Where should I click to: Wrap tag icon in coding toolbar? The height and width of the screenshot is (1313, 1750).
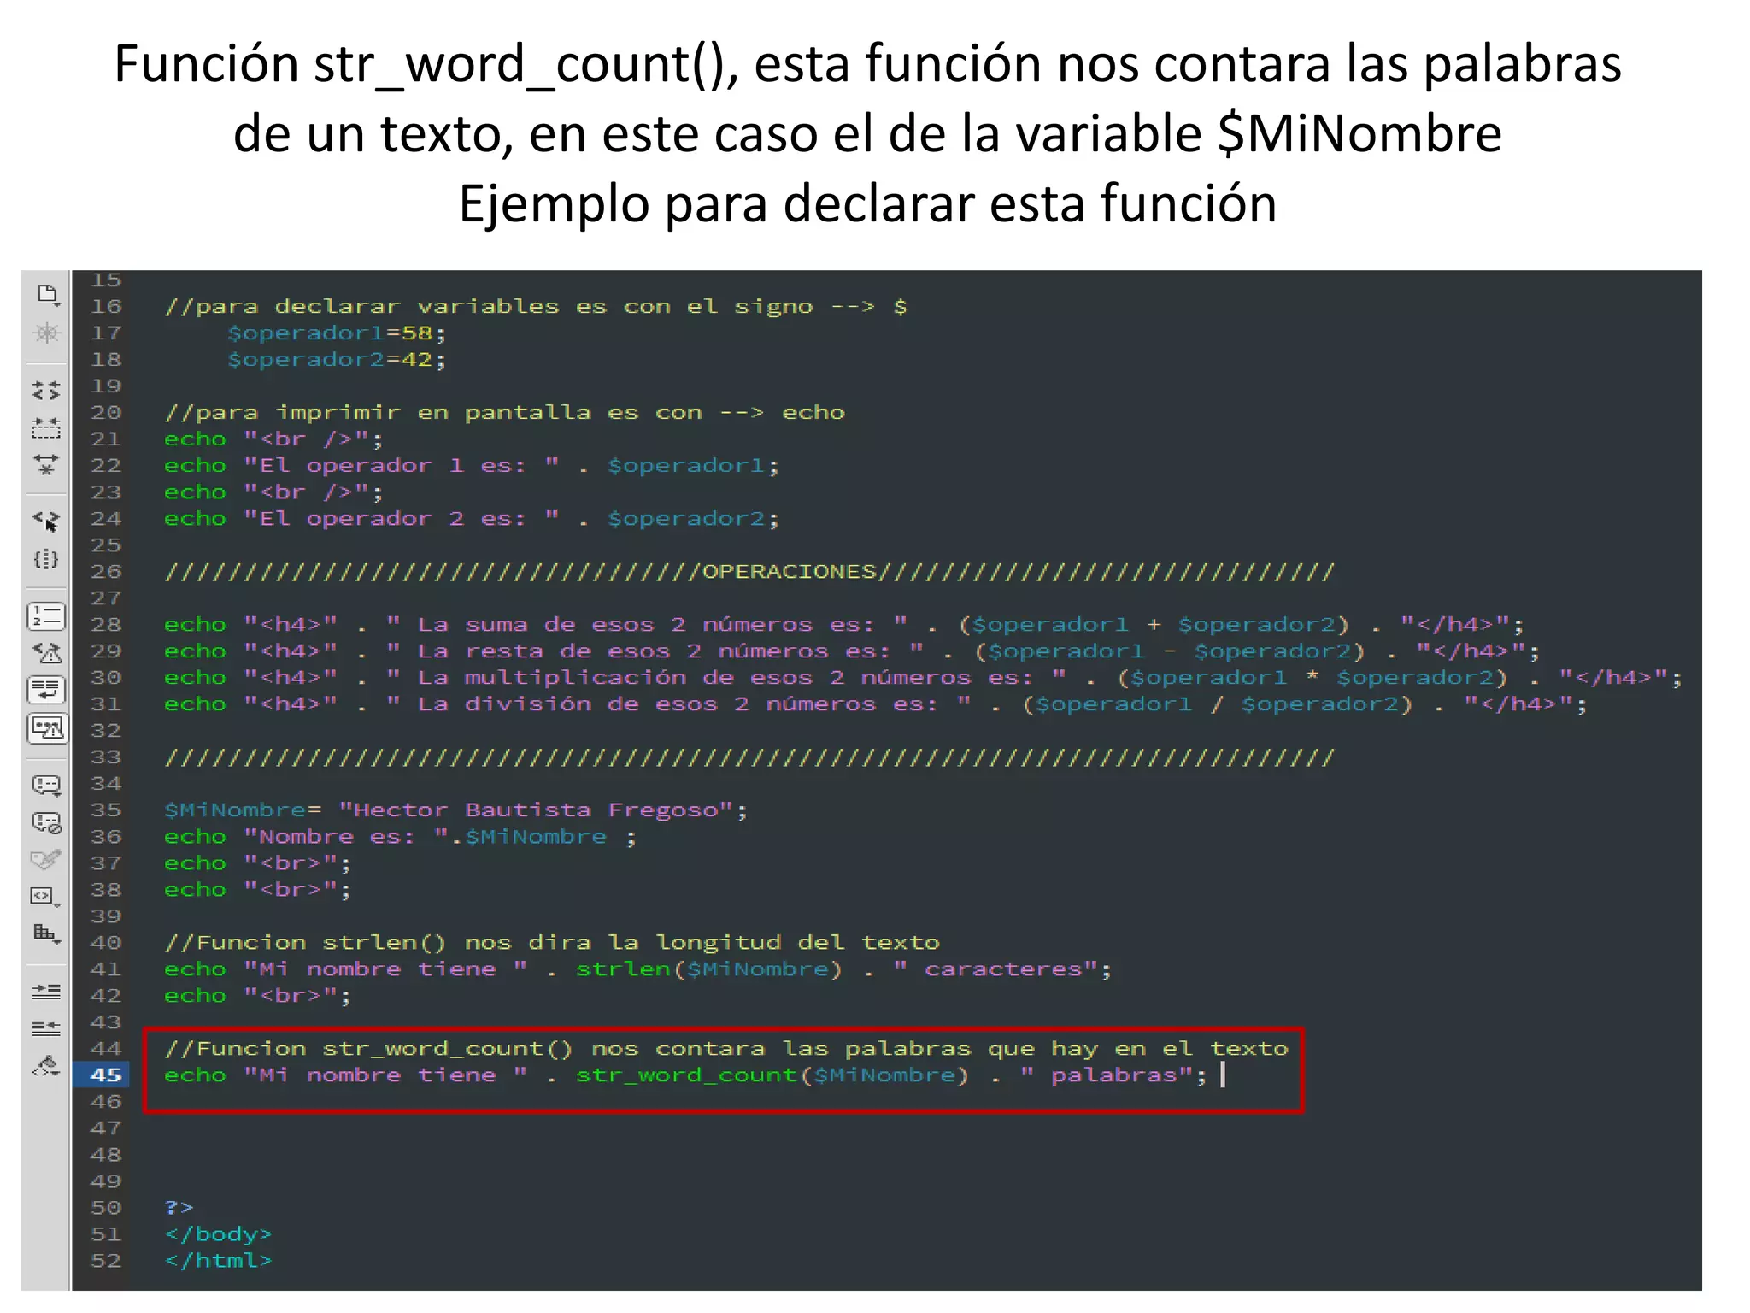pos(47,859)
